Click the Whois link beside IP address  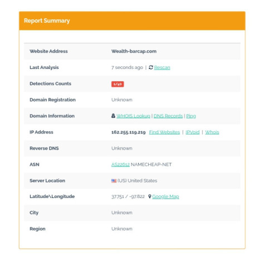tap(212, 132)
